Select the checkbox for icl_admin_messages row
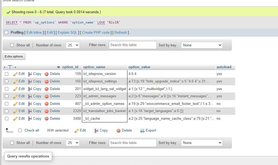278x165 pixels. (6, 96)
